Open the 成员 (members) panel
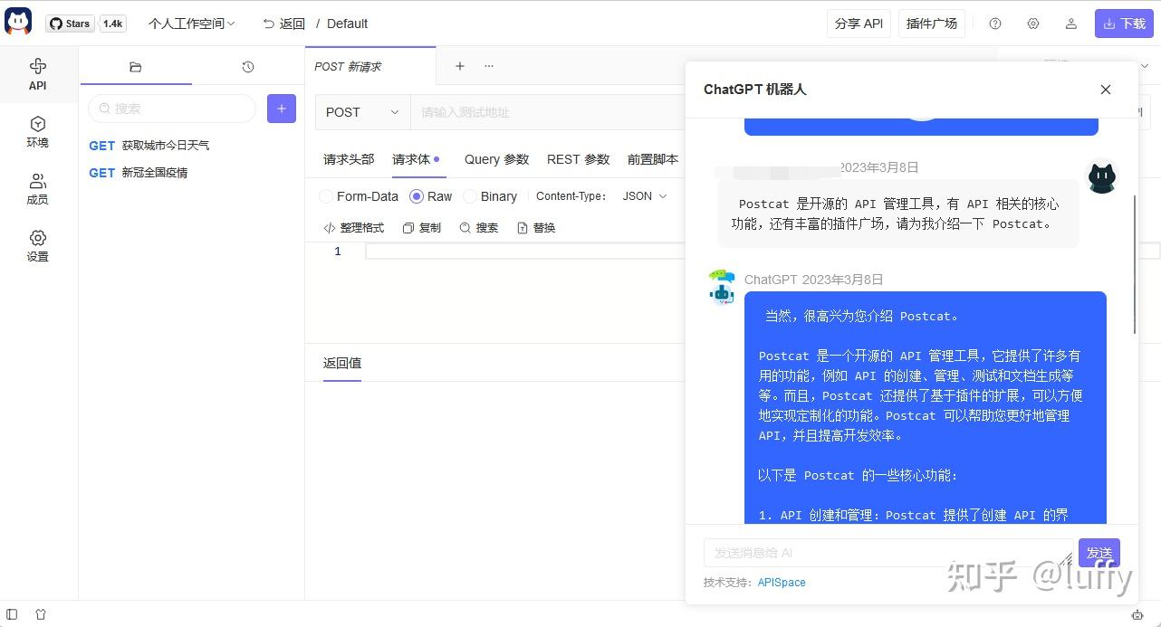The image size is (1161, 627). point(37,189)
